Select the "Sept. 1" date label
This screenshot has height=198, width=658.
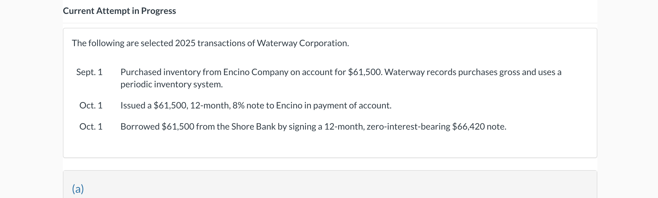(x=89, y=72)
